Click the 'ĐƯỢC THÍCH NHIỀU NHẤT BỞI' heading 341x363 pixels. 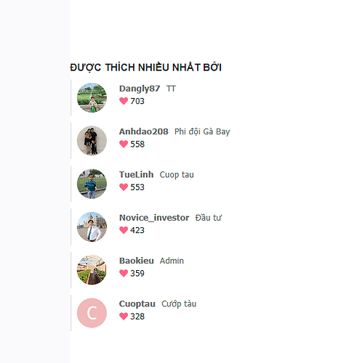click(x=145, y=68)
